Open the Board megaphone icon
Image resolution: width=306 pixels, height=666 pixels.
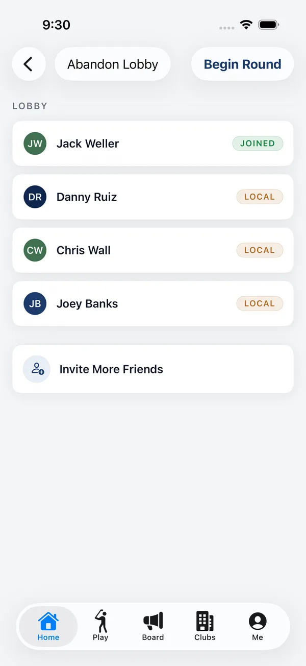tap(153, 621)
